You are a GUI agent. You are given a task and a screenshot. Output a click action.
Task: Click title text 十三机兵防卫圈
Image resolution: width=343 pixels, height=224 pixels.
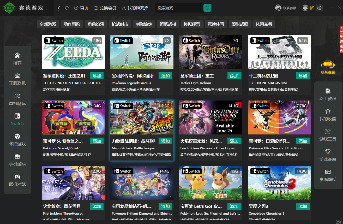(x=264, y=76)
